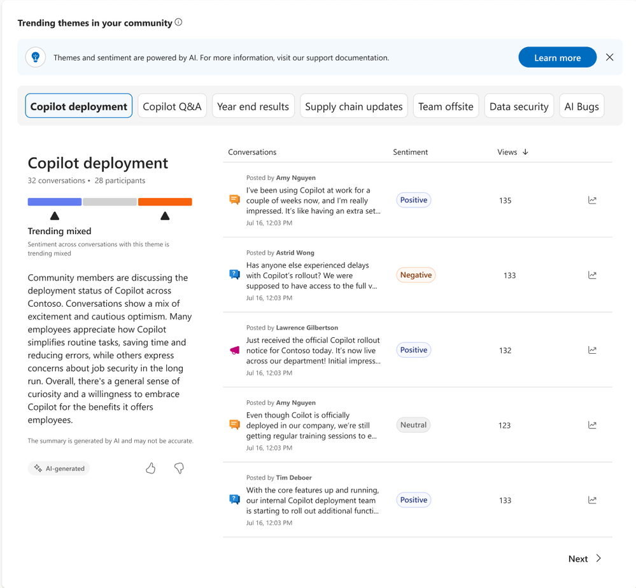Image resolution: width=636 pixels, height=588 pixels.
Task: Sort by Views using the arrow icon
Action: [526, 151]
